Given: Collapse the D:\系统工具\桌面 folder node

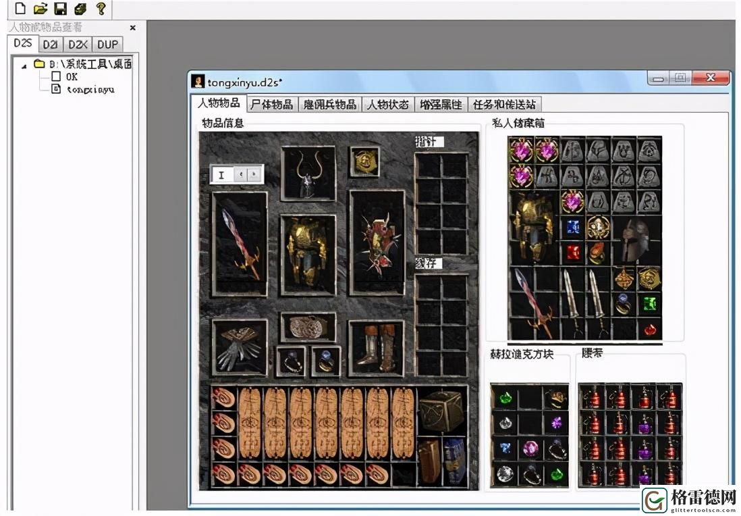Looking at the screenshot, I should [24, 66].
